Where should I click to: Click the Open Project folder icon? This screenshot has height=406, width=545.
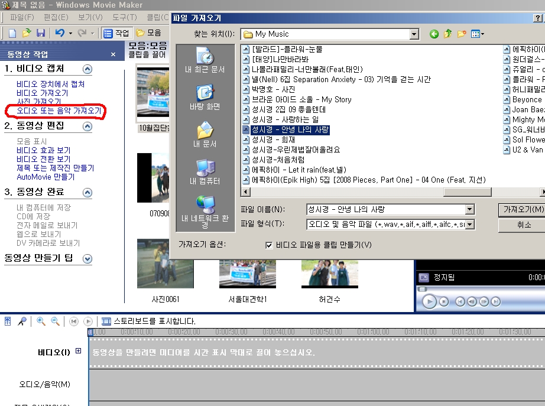pyautogui.click(x=27, y=33)
